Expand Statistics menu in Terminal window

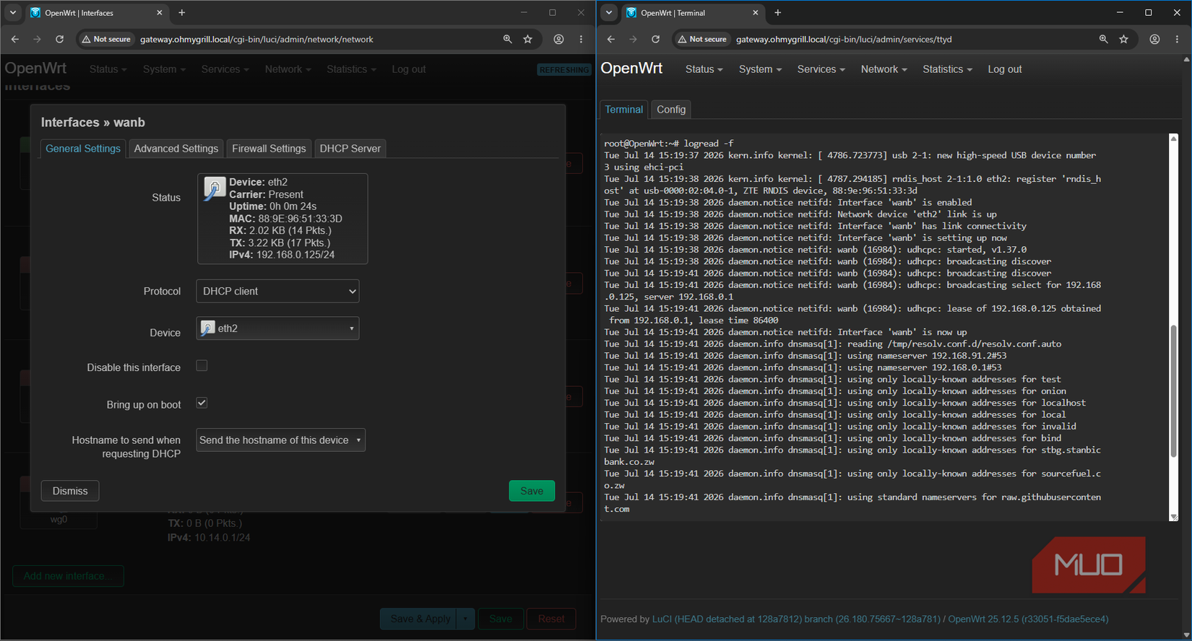[947, 69]
